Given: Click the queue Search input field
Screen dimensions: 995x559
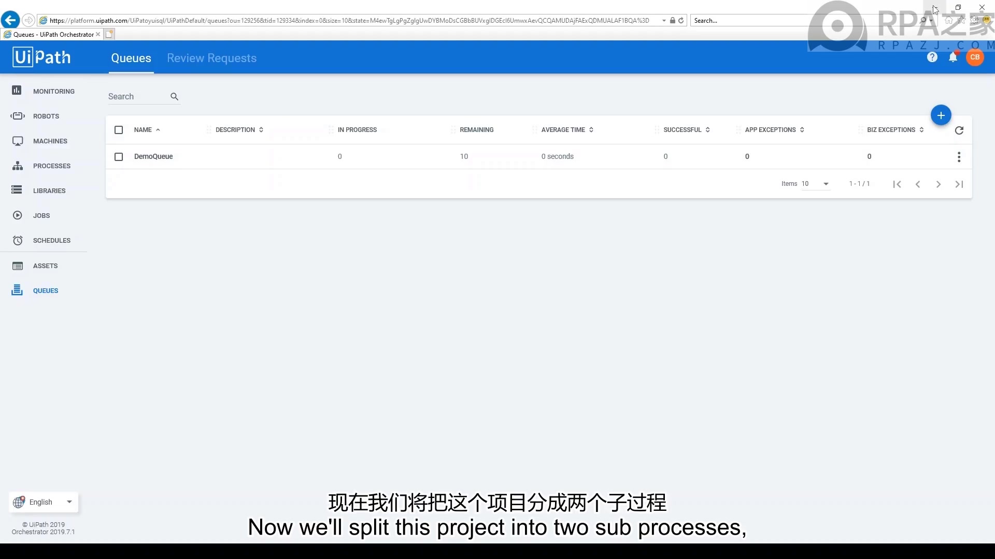Looking at the screenshot, I should click(x=137, y=97).
